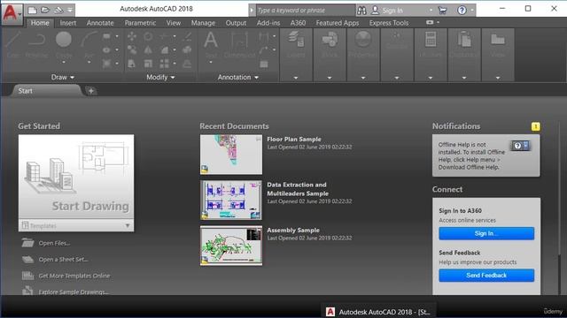This screenshot has height=318, width=567.
Task: Select the Array tool in Modify panel
Action: click(x=164, y=64)
